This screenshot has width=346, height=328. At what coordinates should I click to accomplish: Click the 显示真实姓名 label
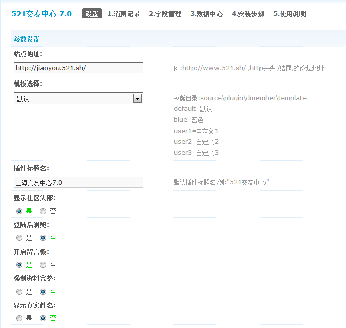click(34, 305)
